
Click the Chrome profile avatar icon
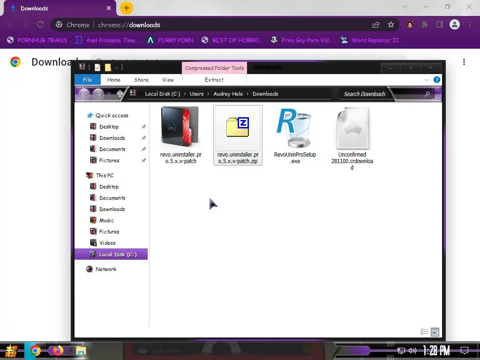(x=455, y=24)
